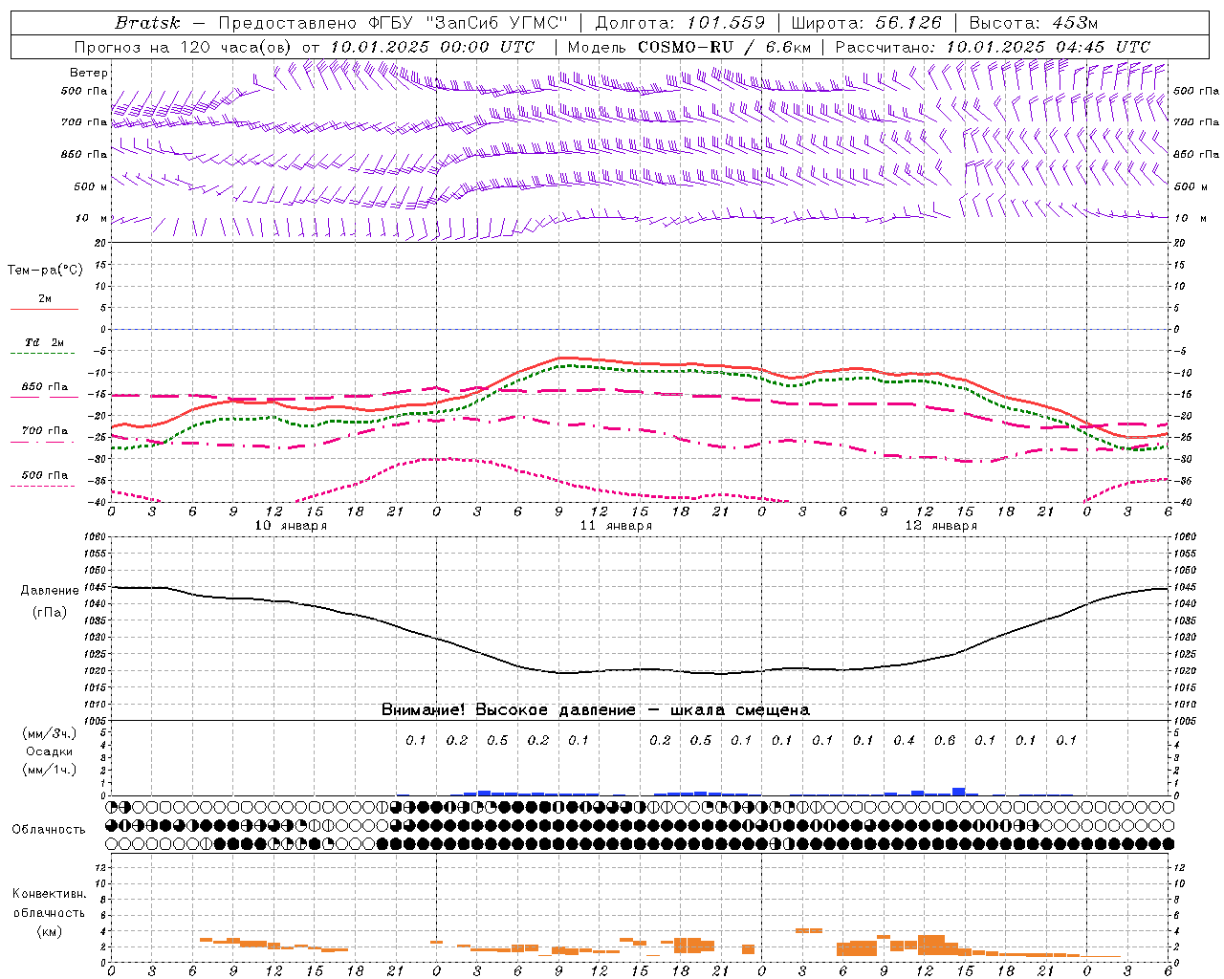Click the 'Давление' pressure panel label
Viewport: 1224px width, 979px height.
click(x=50, y=590)
